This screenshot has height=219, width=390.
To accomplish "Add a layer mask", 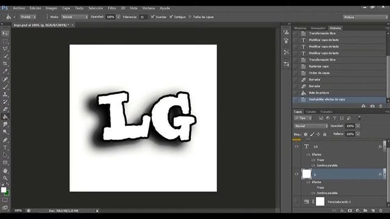I will [x=350, y=210].
